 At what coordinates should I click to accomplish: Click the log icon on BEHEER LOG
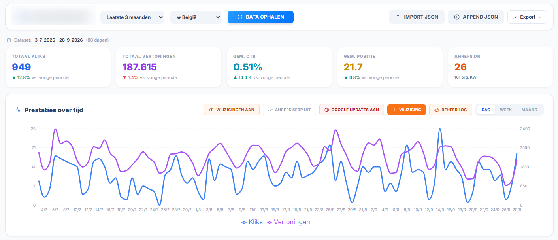tap(437, 110)
